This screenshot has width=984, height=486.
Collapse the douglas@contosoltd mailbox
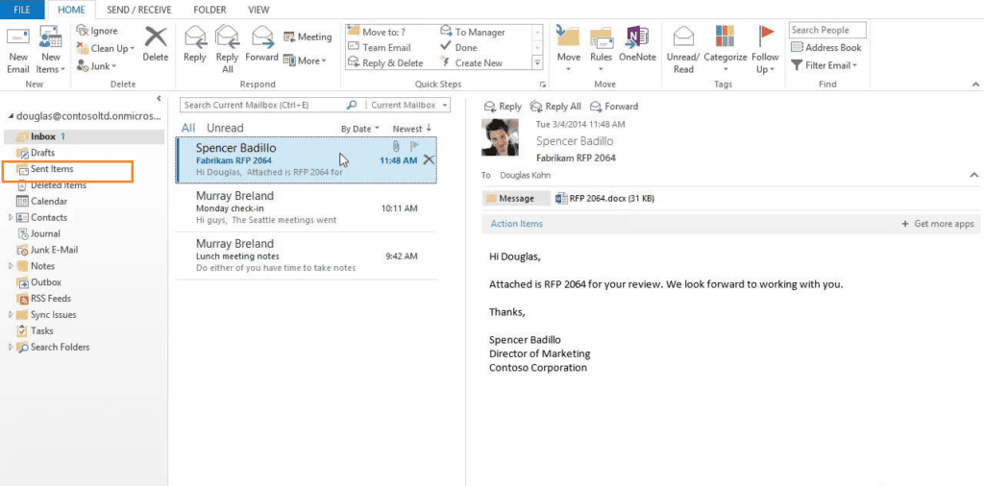click(x=10, y=116)
